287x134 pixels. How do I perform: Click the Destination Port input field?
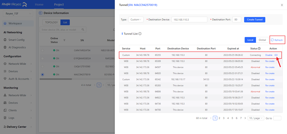pos(236,20)
